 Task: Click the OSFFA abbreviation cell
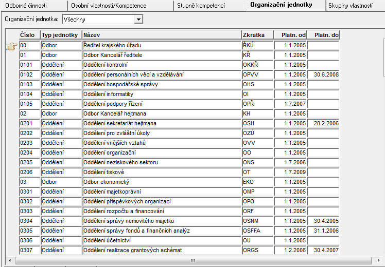[257, 231]
